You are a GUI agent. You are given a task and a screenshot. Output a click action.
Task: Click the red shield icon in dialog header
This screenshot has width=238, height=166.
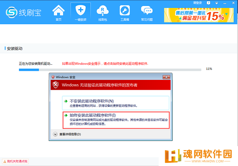point(56,85)
